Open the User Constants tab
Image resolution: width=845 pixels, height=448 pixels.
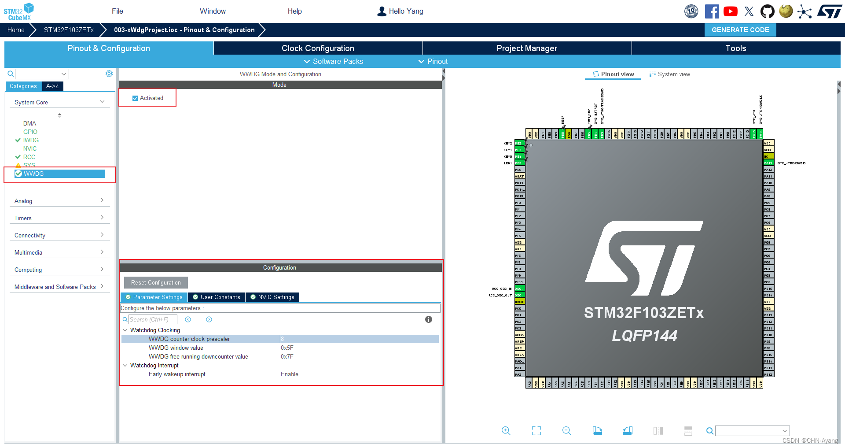[217, 297]
